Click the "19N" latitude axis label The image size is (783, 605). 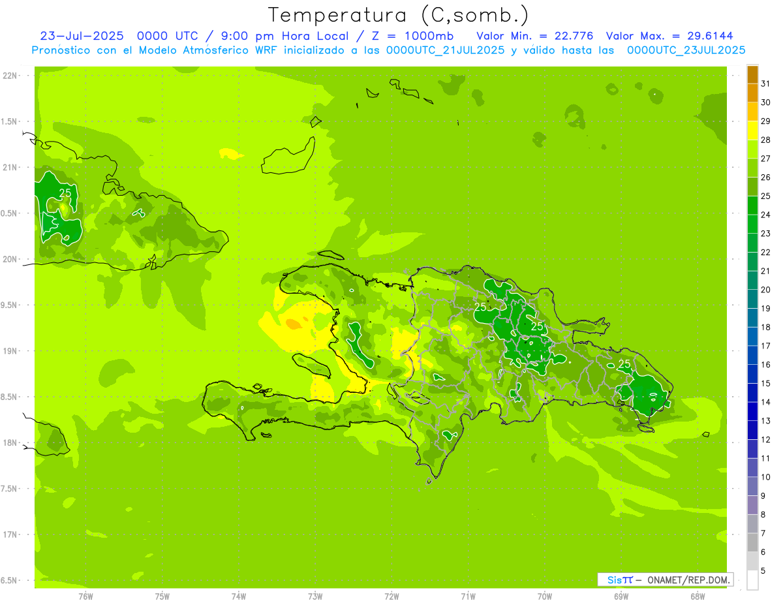point(10,351)
